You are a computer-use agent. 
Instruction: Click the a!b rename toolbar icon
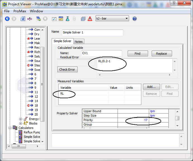coord(30,19)
